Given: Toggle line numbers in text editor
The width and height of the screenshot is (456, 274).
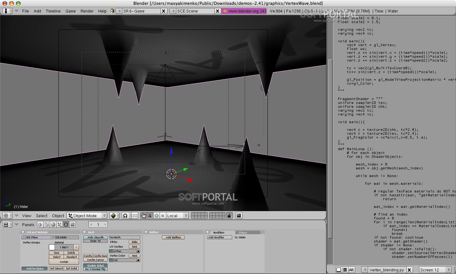Looking at the screenshot, I should (x=345, y=270).
